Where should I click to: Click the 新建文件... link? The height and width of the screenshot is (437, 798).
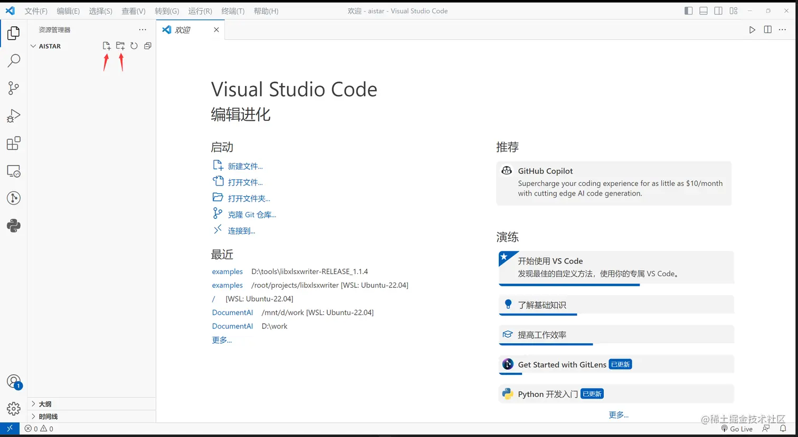[245, 166]
